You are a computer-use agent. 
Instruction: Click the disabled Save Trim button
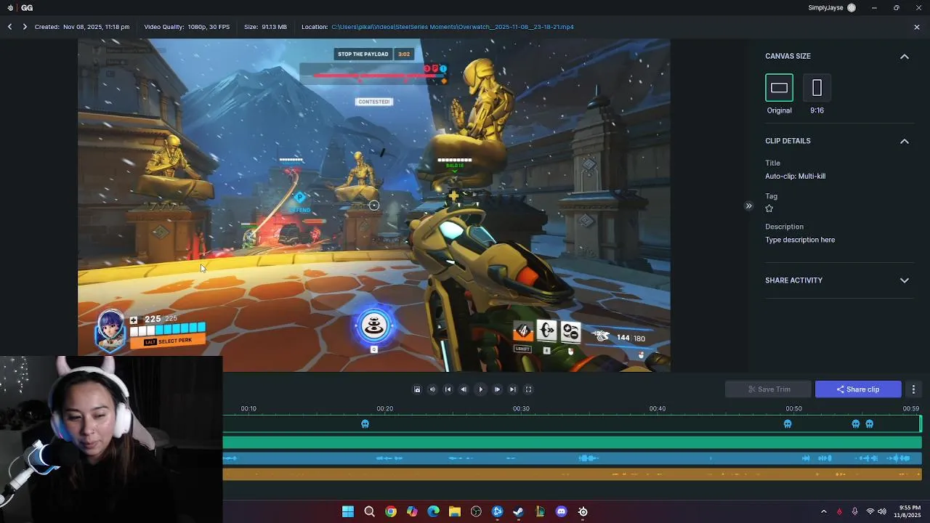pos(769,389)
